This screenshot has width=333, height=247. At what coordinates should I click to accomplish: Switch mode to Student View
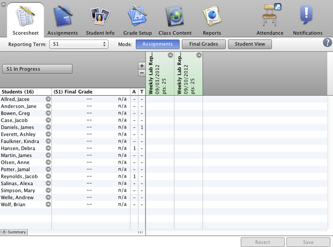click(x=250, y=44)
